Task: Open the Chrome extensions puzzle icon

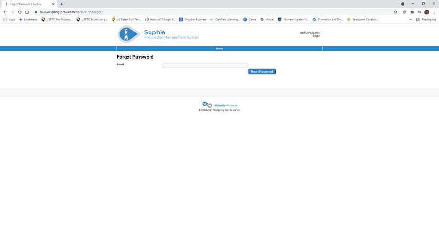Action: point(412,12)
